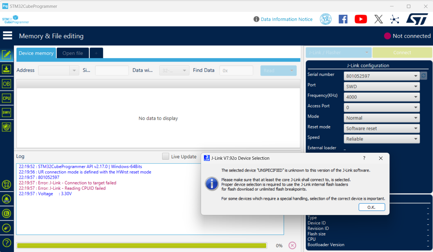Screen dimensions: 433x252
Task: Open the Erasing & Programming panel
Action: point(7,69)
